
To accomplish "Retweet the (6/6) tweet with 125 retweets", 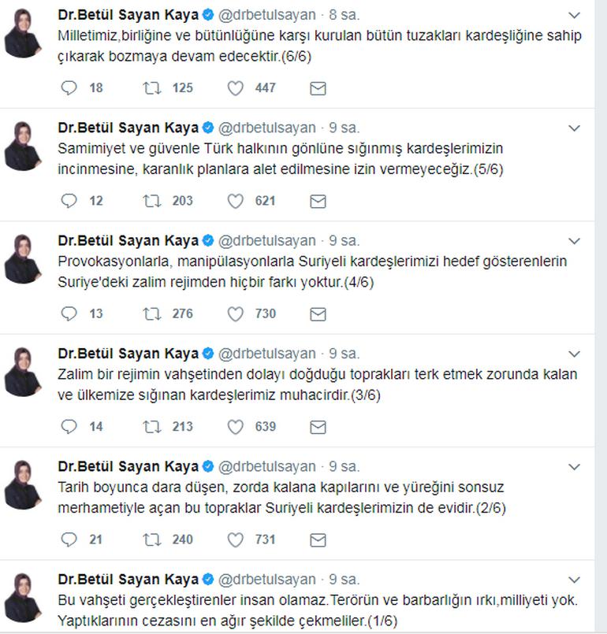I will point(152,87).
